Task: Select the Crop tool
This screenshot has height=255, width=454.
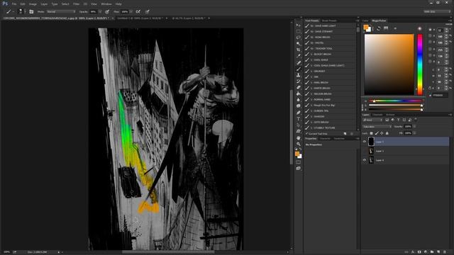Action: point(298,50)
